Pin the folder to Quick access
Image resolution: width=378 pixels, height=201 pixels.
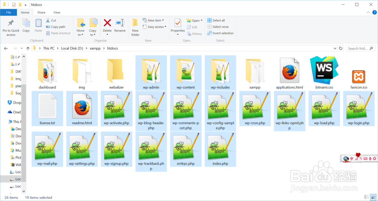[x=11, y=28]
